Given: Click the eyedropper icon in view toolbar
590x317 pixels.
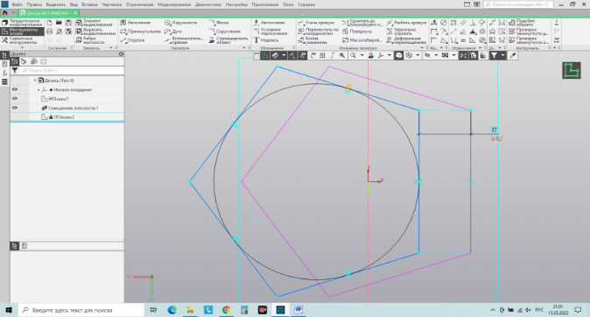Looking at the screenshot, I should point(512,56).
